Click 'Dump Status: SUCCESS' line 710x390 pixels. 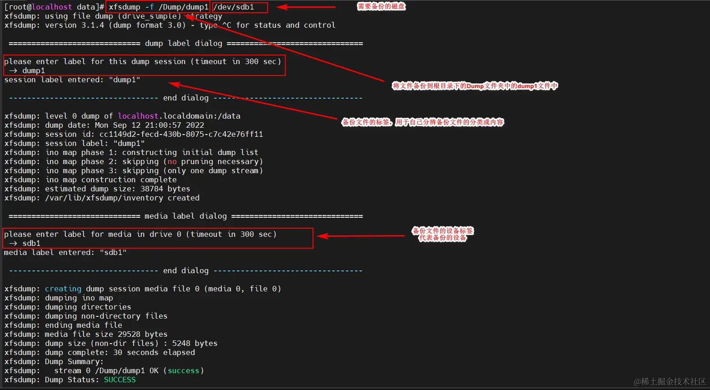[70, 380]
